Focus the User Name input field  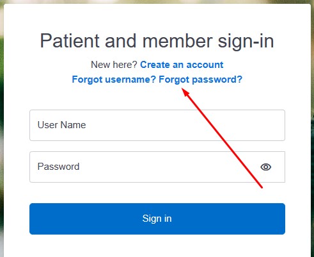157,125
